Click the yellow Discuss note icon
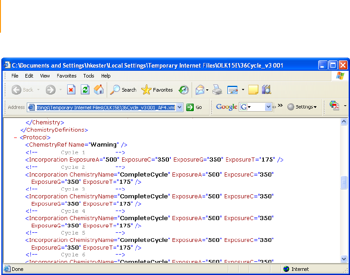This screenshot has width=350, height=275. [x=253, y=90]
